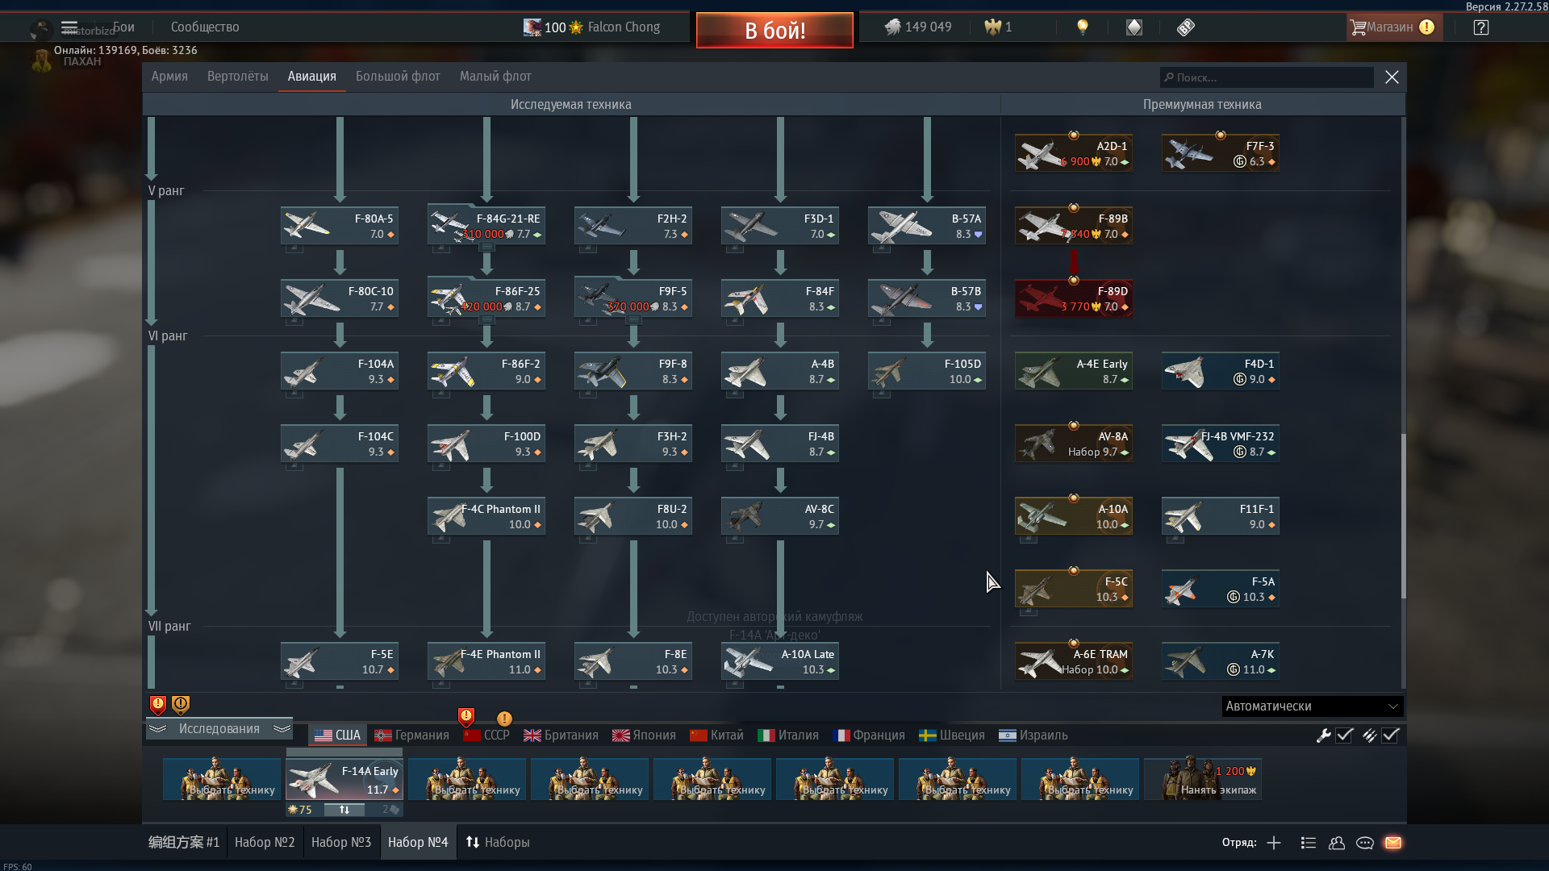Image resolution: width=1549 pixels, height=871 pixels.
Task: Select the Япония nation tab
Action: tap(644, 735)
